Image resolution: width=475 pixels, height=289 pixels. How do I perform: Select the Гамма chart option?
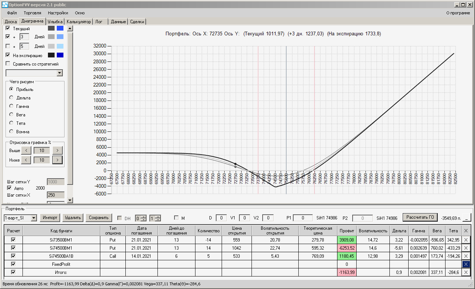(11, 106)
